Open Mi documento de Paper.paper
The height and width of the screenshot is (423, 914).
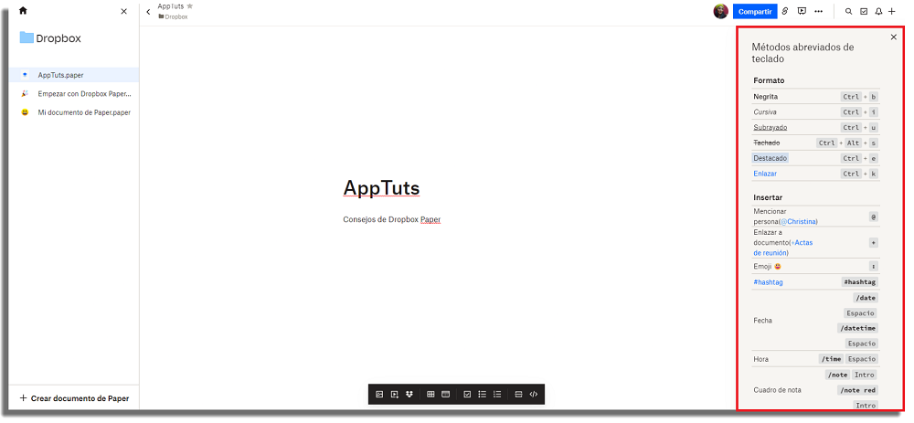click(x=73, y=112)
